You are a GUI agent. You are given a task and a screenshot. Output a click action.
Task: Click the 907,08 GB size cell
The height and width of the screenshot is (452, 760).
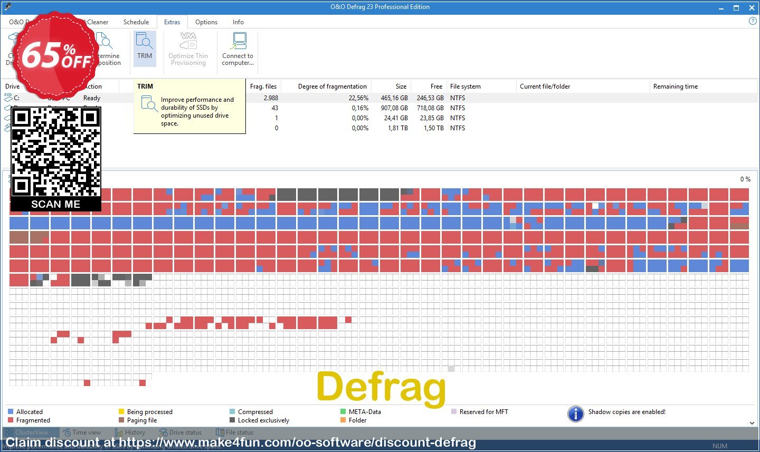(x=394, y=108)
